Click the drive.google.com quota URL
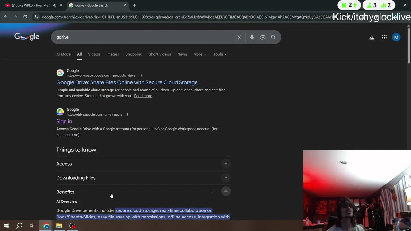The image size is (411, 231). [x=94, y=114]
